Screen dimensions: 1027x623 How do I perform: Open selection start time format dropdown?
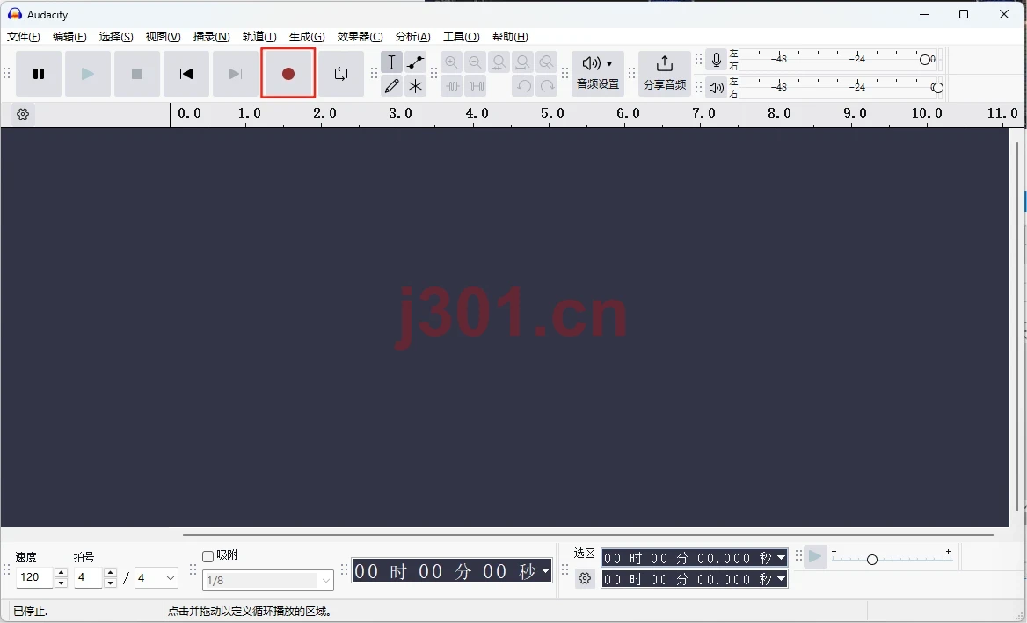tap(781, 558)
